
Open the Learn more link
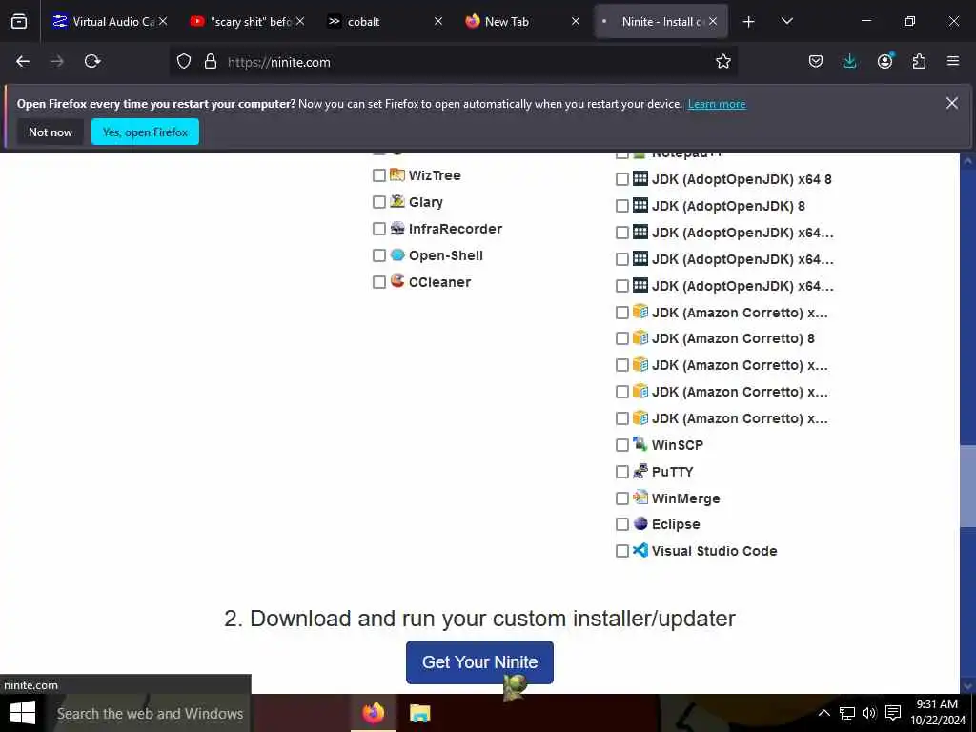(x=717, y=104)
